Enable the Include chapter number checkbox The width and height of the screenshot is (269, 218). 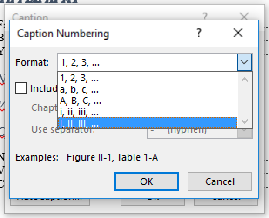tap(21, 88)
